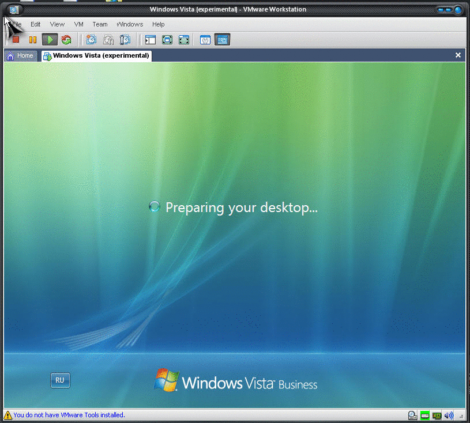Reset the virtual machine with circular arrows
This screenshot has width=470, height=423.
coord(66,40)
